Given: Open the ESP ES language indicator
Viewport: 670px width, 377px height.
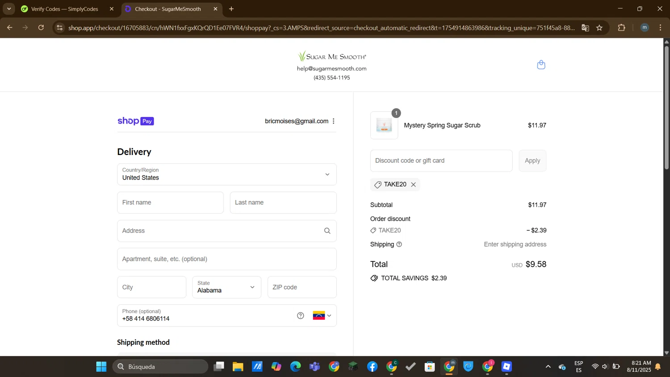Looking at the screenshot, I should (x=579, y=367).
